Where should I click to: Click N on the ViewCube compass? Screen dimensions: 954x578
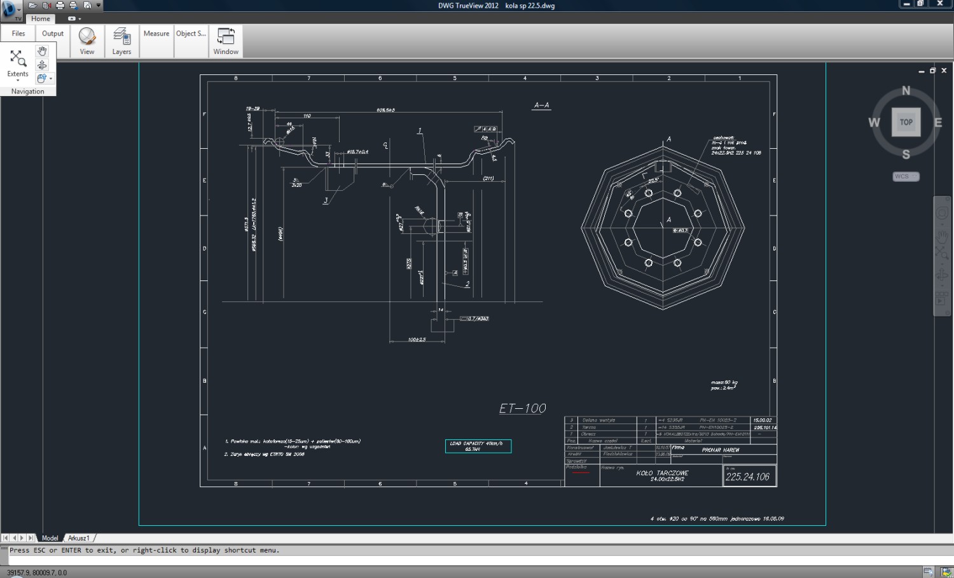click(906, 91)
